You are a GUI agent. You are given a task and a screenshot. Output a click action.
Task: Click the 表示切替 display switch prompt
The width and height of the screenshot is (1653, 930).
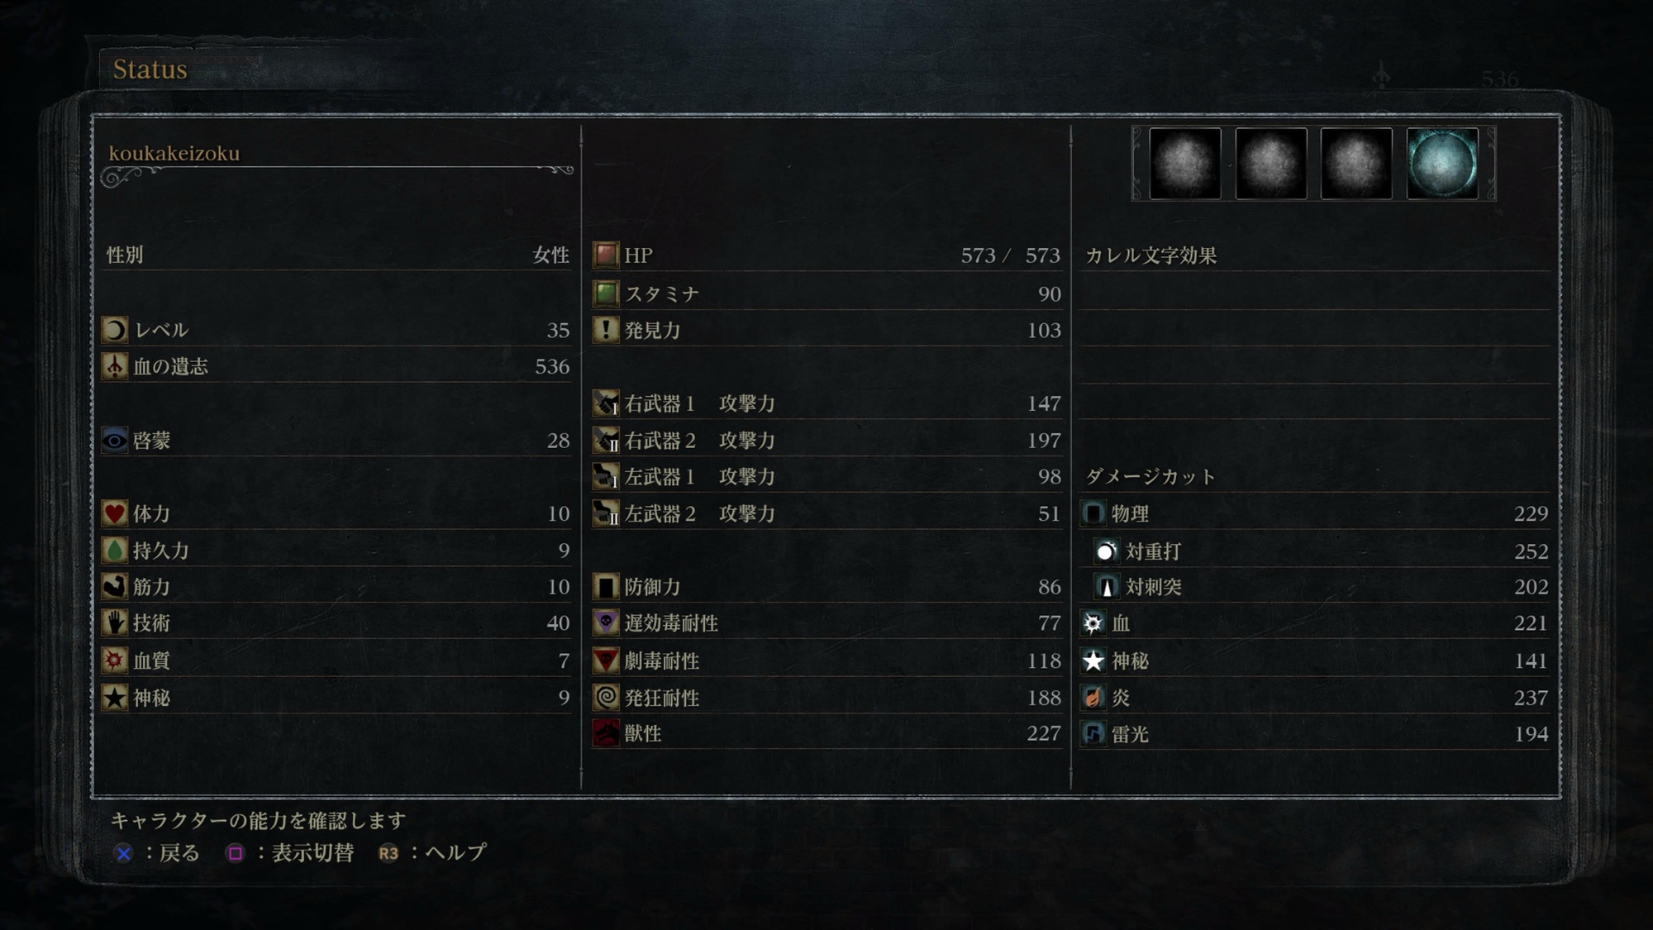click(289, 853)
